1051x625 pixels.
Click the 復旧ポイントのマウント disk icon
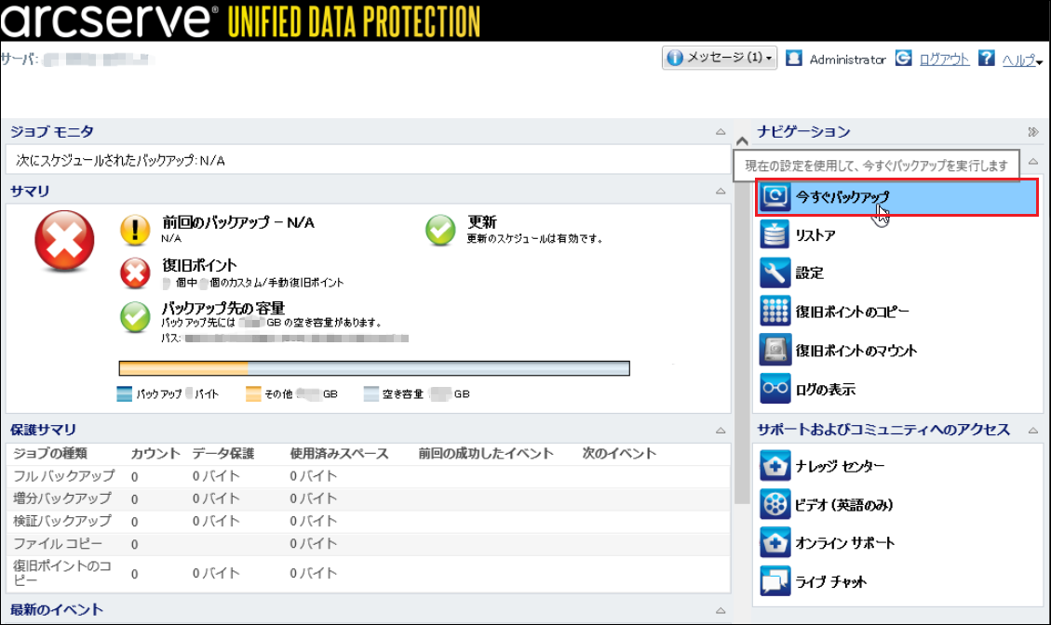point(775,351)
